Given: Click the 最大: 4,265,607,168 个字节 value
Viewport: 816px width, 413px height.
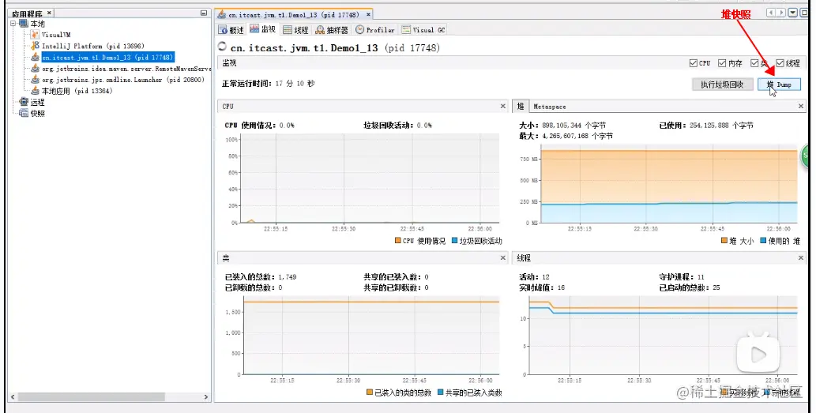Looking at the screenshot, I should (x=566, y=136).
